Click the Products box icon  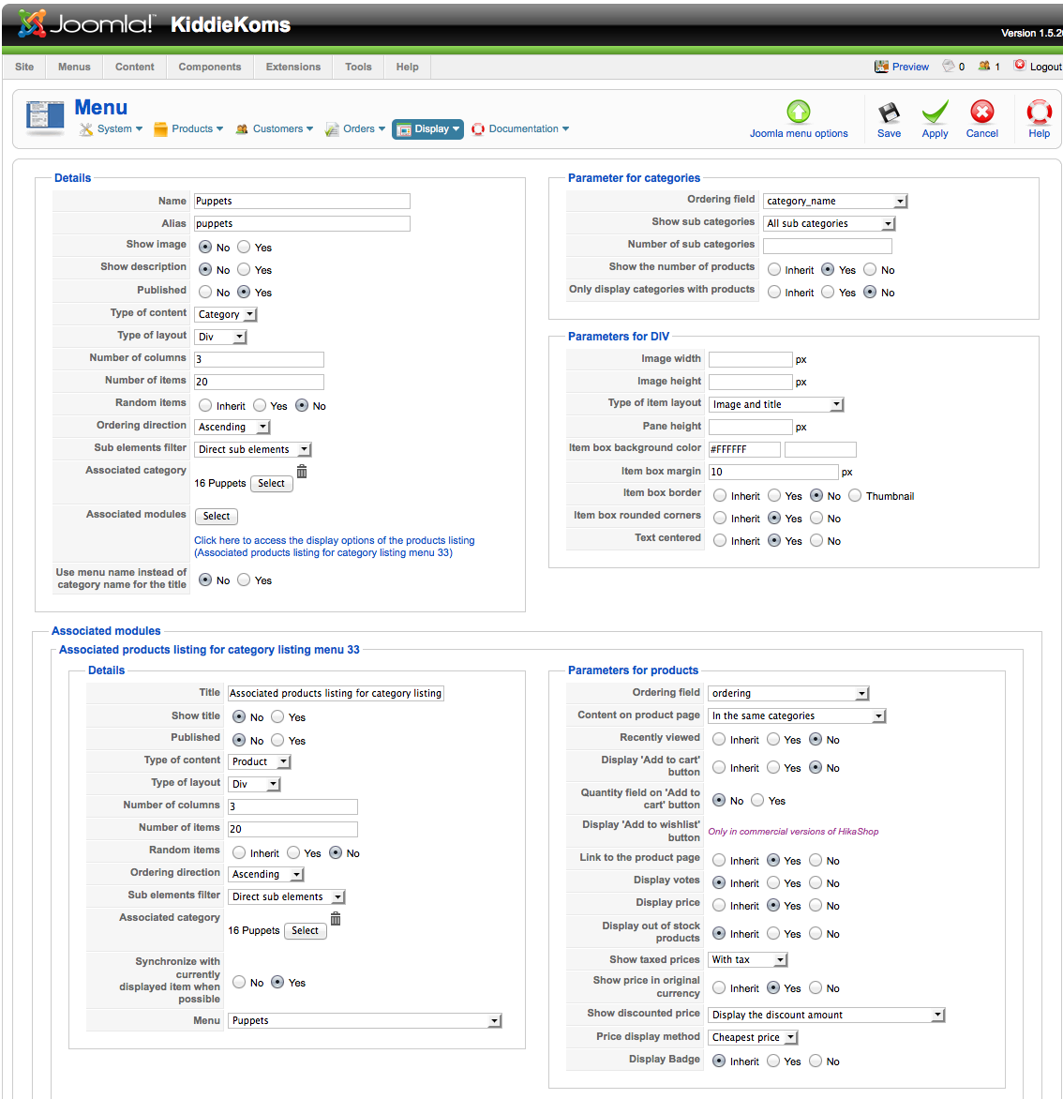tap(160, 129)
